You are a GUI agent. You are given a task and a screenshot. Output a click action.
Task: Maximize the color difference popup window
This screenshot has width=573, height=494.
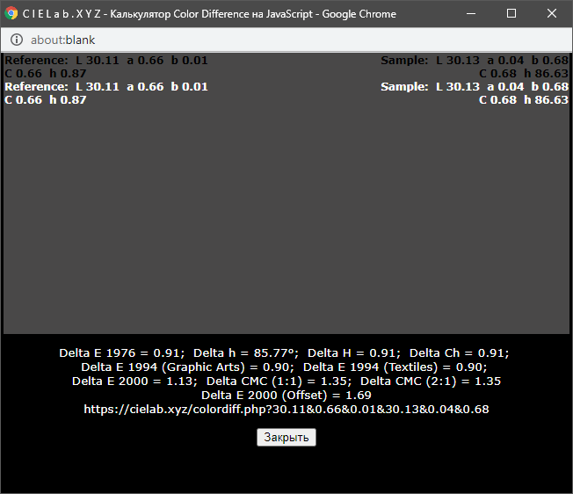(x=511, y=14)
